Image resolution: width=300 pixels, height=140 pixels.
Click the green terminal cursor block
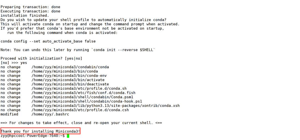pyautogui.click(x=68, y=136)
